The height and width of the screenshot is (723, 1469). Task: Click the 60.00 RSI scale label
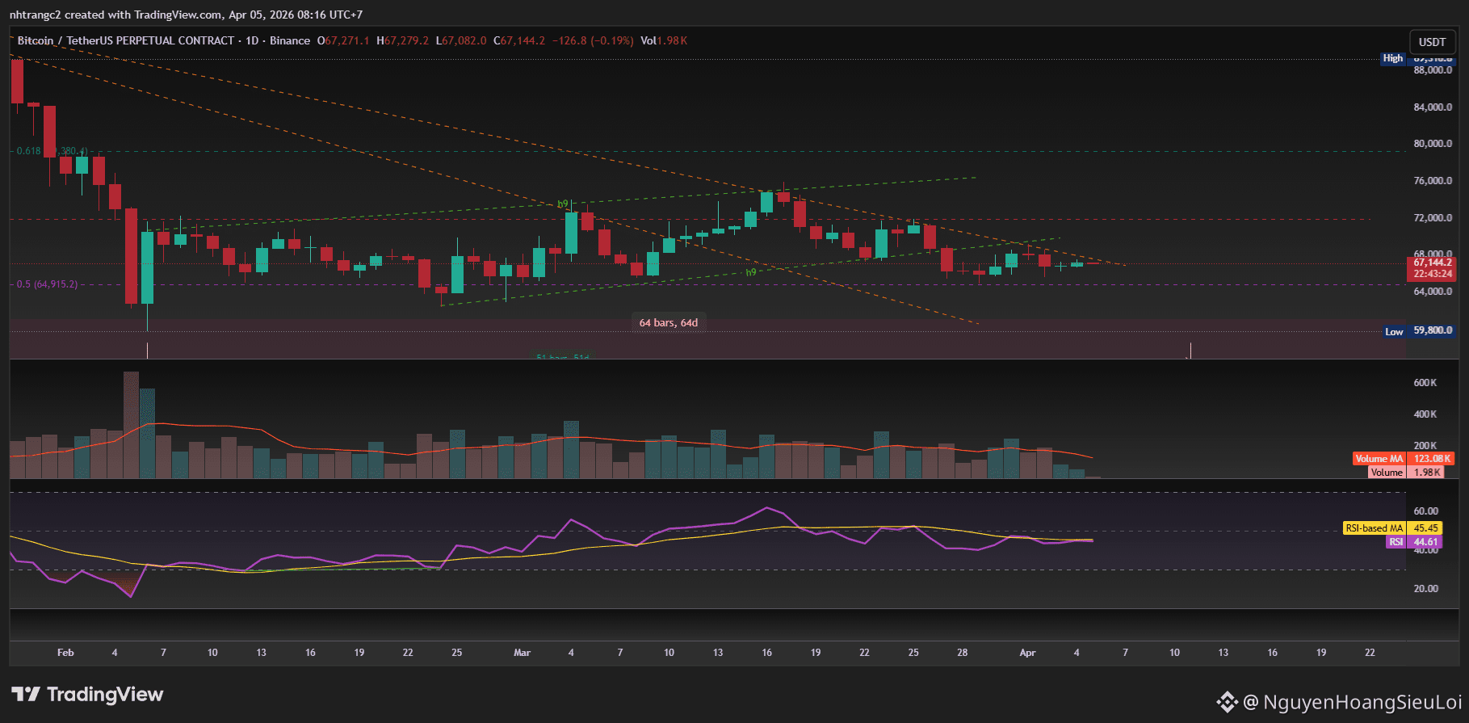click(x=1425, y=511)
